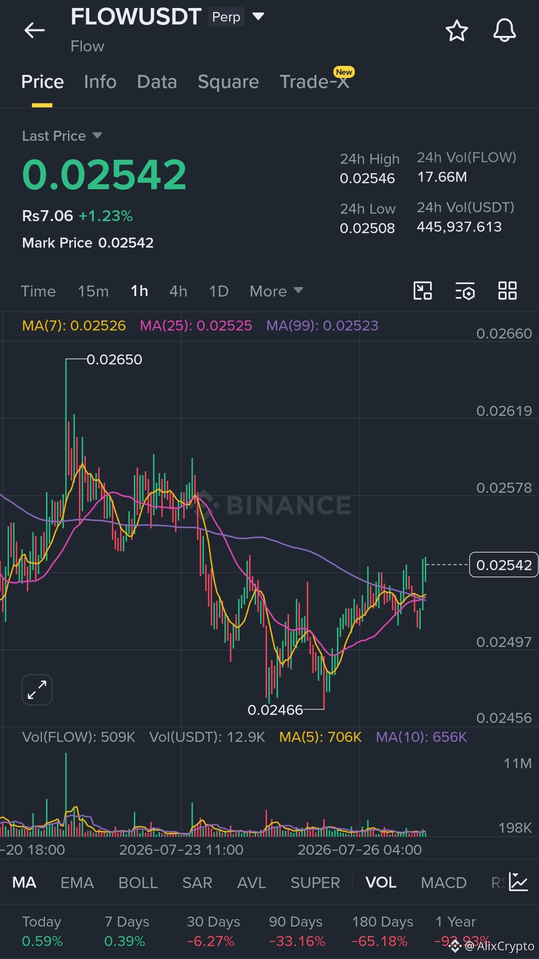Select the 1h chart interval
The image size is (539, 959).
click(139, 291)
